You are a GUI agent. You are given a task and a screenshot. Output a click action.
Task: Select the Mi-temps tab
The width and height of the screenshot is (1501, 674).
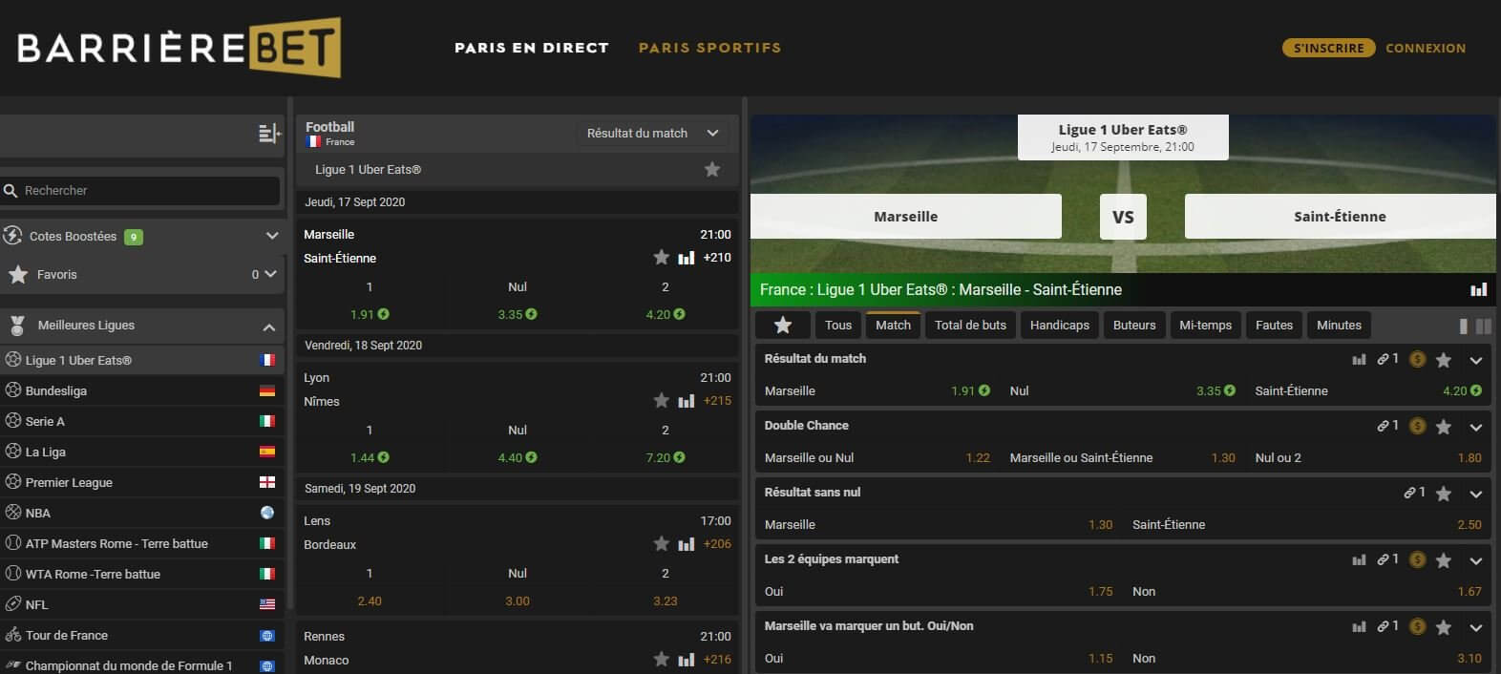pos(1205,325)
